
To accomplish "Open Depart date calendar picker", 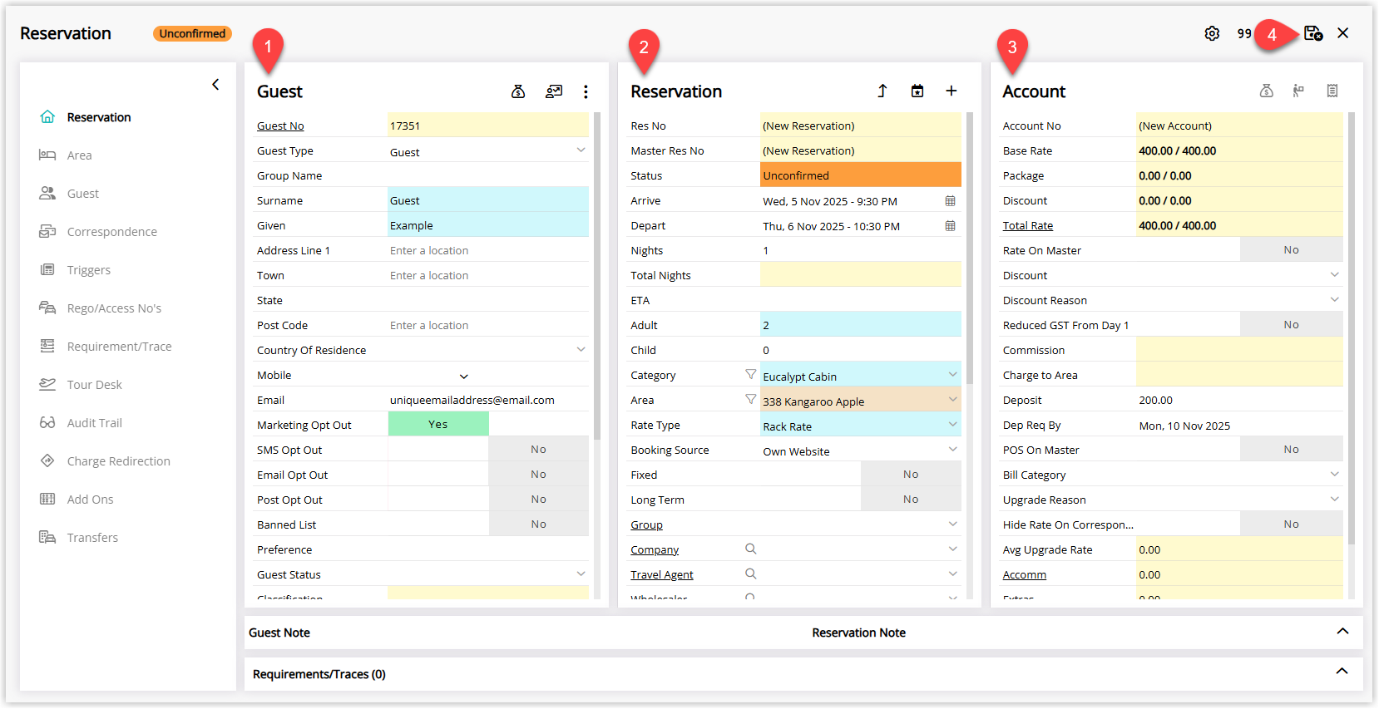I will coord(950,226).
